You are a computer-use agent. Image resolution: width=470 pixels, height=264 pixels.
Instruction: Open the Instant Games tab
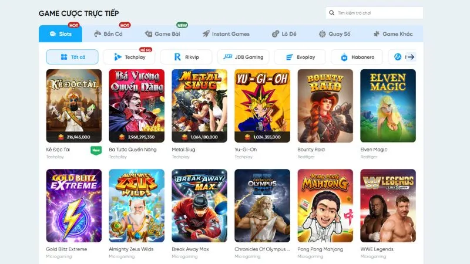226,34
